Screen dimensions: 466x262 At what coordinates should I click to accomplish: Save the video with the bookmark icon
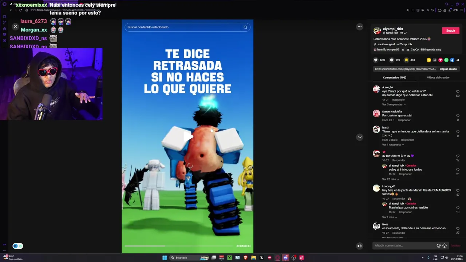coord(406,60)
